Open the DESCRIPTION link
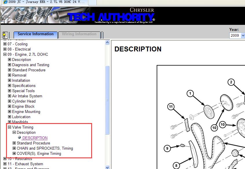 pos(35,138)
